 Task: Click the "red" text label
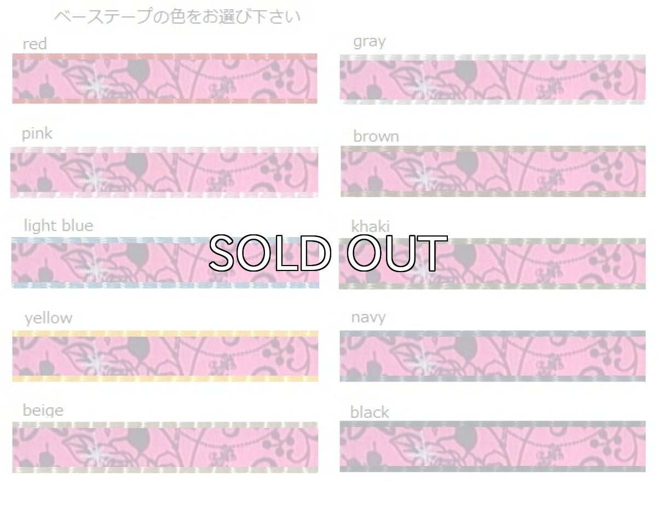pyautogui.click(x=34, y=44)
